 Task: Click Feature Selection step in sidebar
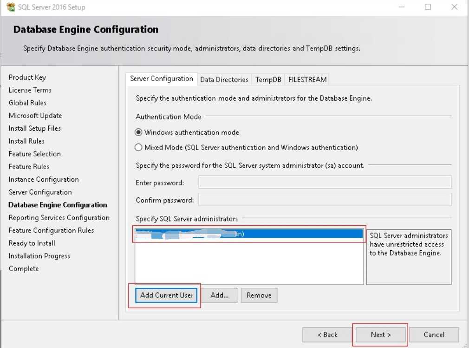34,154
